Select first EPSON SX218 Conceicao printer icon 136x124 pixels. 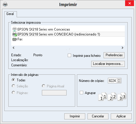(x=15, y=29)
